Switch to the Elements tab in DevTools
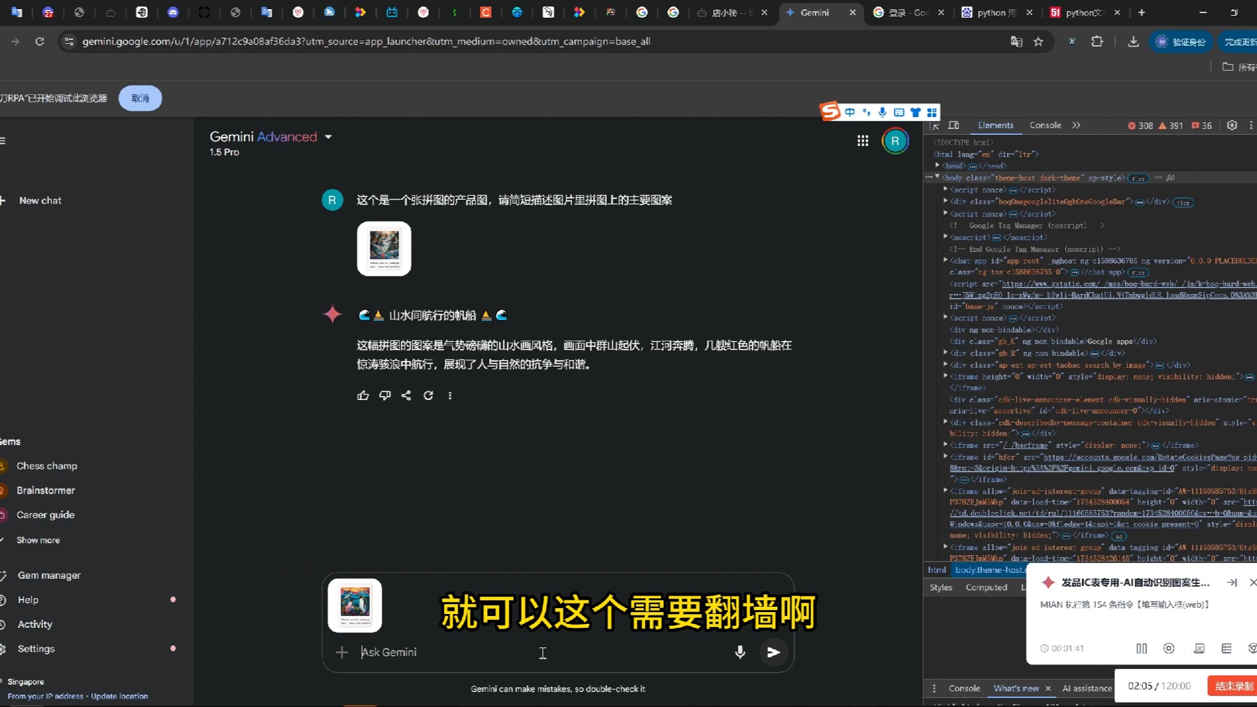Image resolution: width=1257 pixels, height=707 pixels. click(995, 125)
